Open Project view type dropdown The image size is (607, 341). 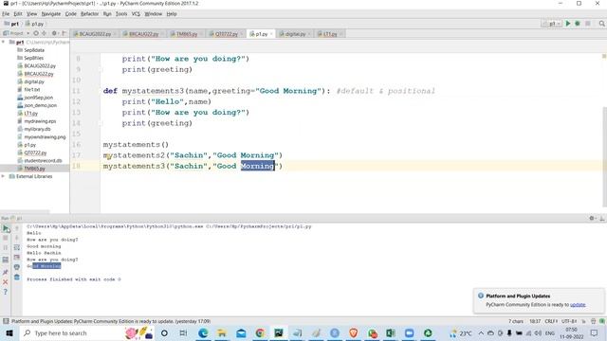tap(17, 34)
